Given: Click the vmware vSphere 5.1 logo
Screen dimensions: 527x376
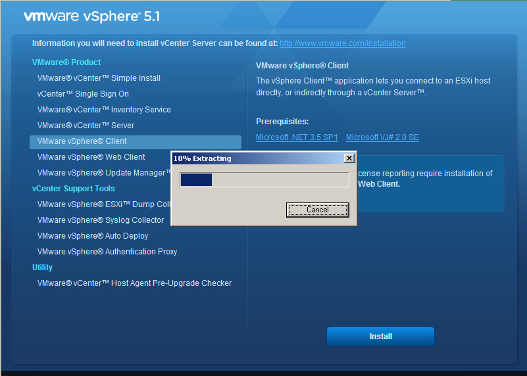Looking at the screenshot, I should tap(91, 16).
